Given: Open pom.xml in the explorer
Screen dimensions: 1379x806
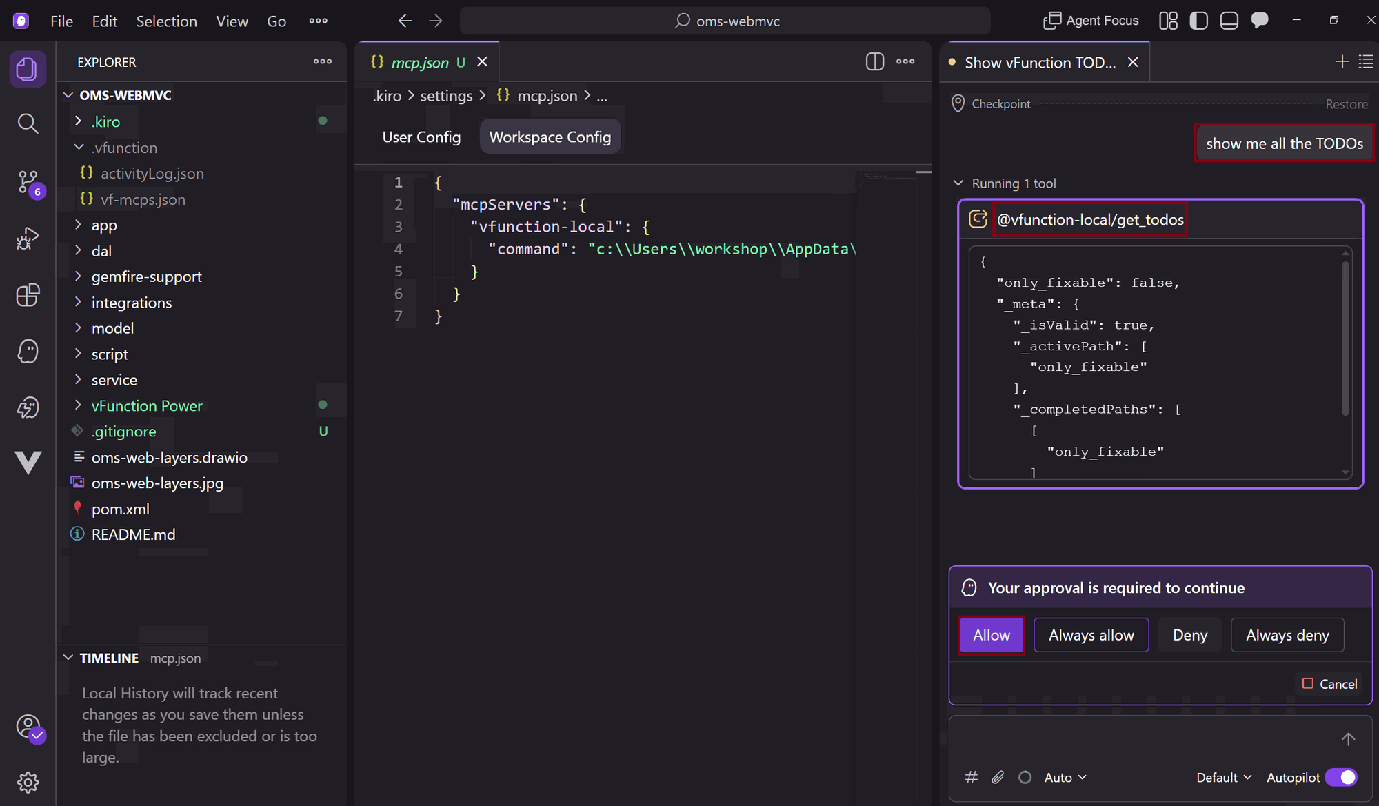Looking at the screenshot, I should tap(120, 509).
